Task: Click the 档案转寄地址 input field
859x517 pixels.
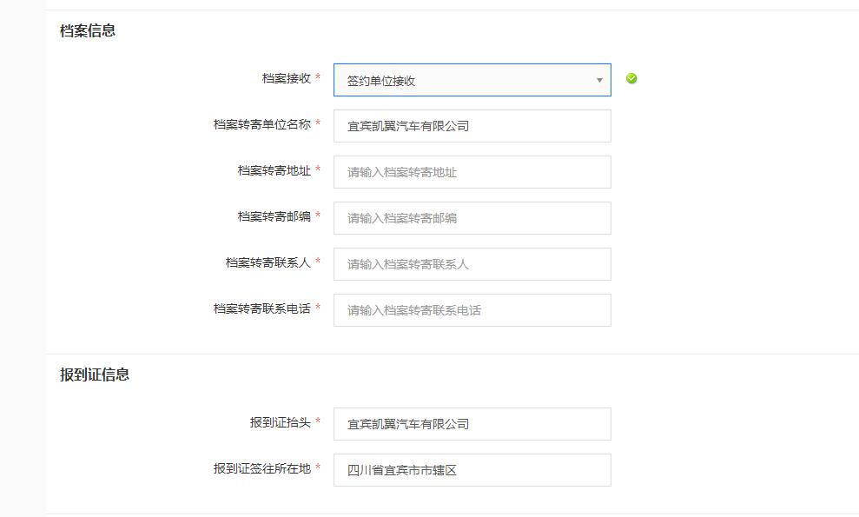Action: coord(472,171)
